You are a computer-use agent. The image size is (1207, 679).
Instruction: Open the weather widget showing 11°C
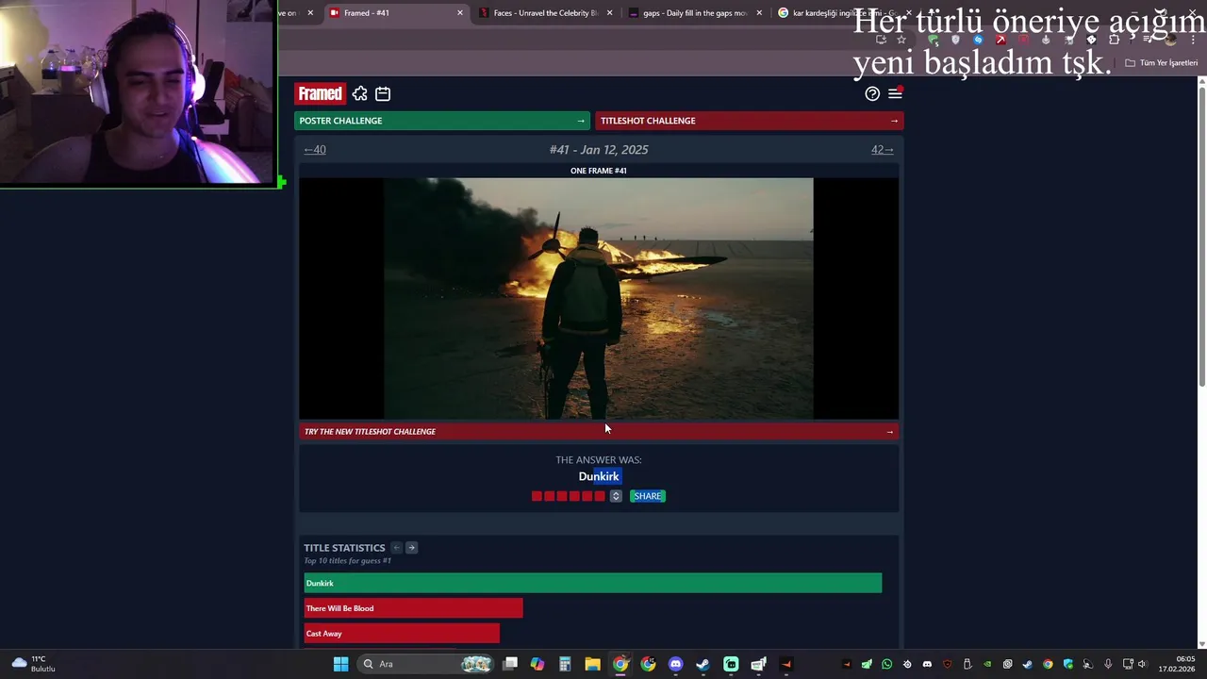[x=35, y=664]
